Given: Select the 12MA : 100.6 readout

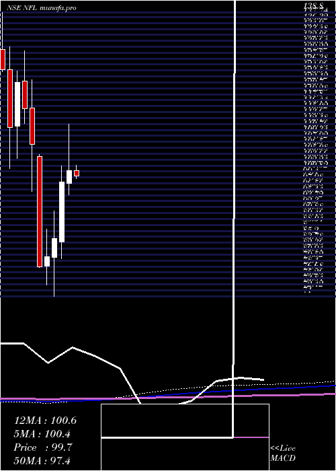Looking at the screenshot, I should [45, 421].
